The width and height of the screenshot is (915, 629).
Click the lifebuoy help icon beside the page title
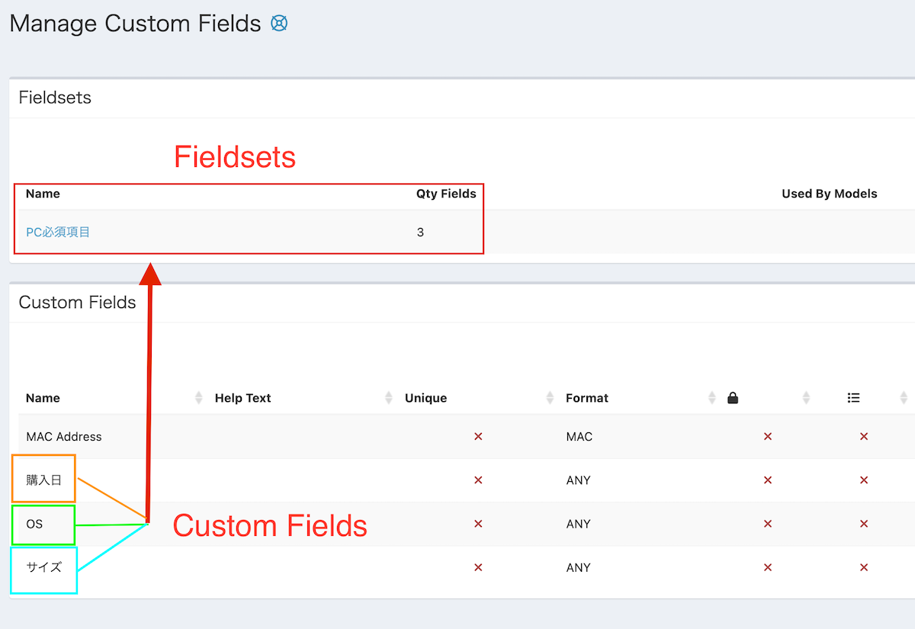point(279,24)
